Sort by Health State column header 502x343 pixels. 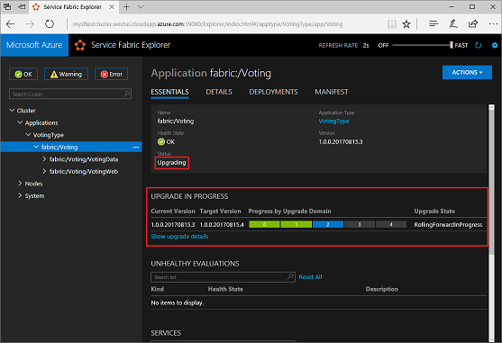(225, 289)
